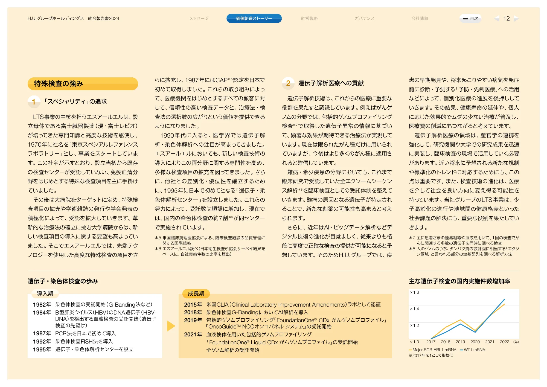Click the 導入期 timeline label
Viewport: 547px width, 387px height.
click(45, 293)
